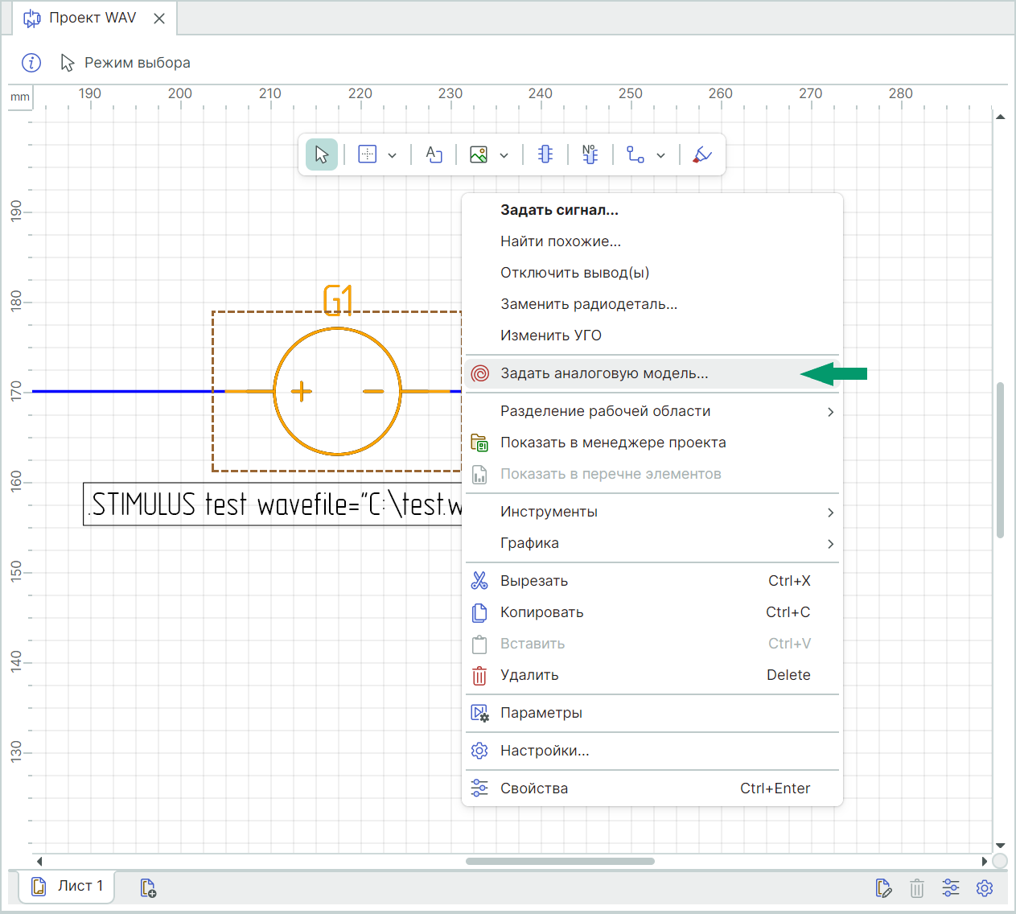Expand the wire tool dropdown arrow
The width and height of the screenshot is (1016, 914).
tap(661, 155)
